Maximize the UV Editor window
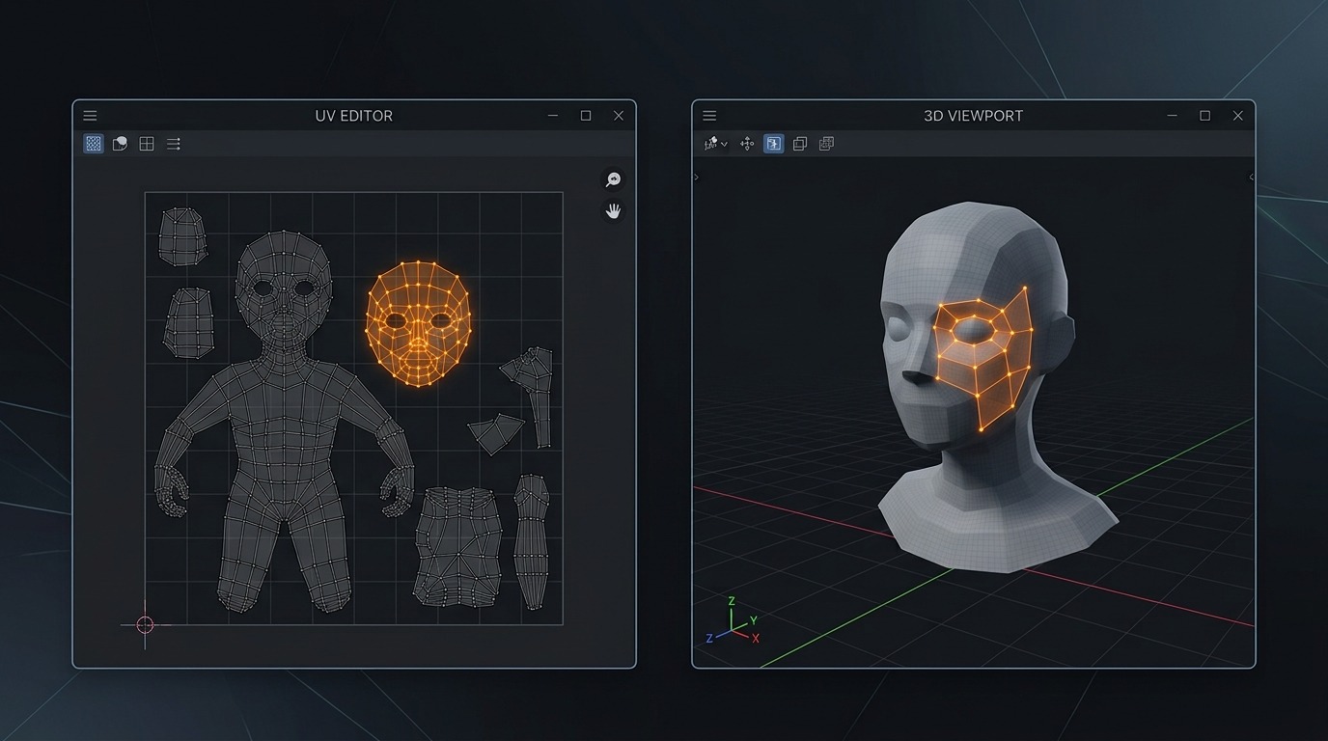Image resolution: width=1328 pixels, height=741 pixels. click(x=586, y=116)
